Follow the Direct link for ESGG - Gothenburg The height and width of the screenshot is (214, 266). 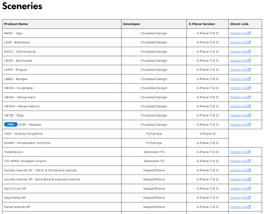[x=240, y=52]
